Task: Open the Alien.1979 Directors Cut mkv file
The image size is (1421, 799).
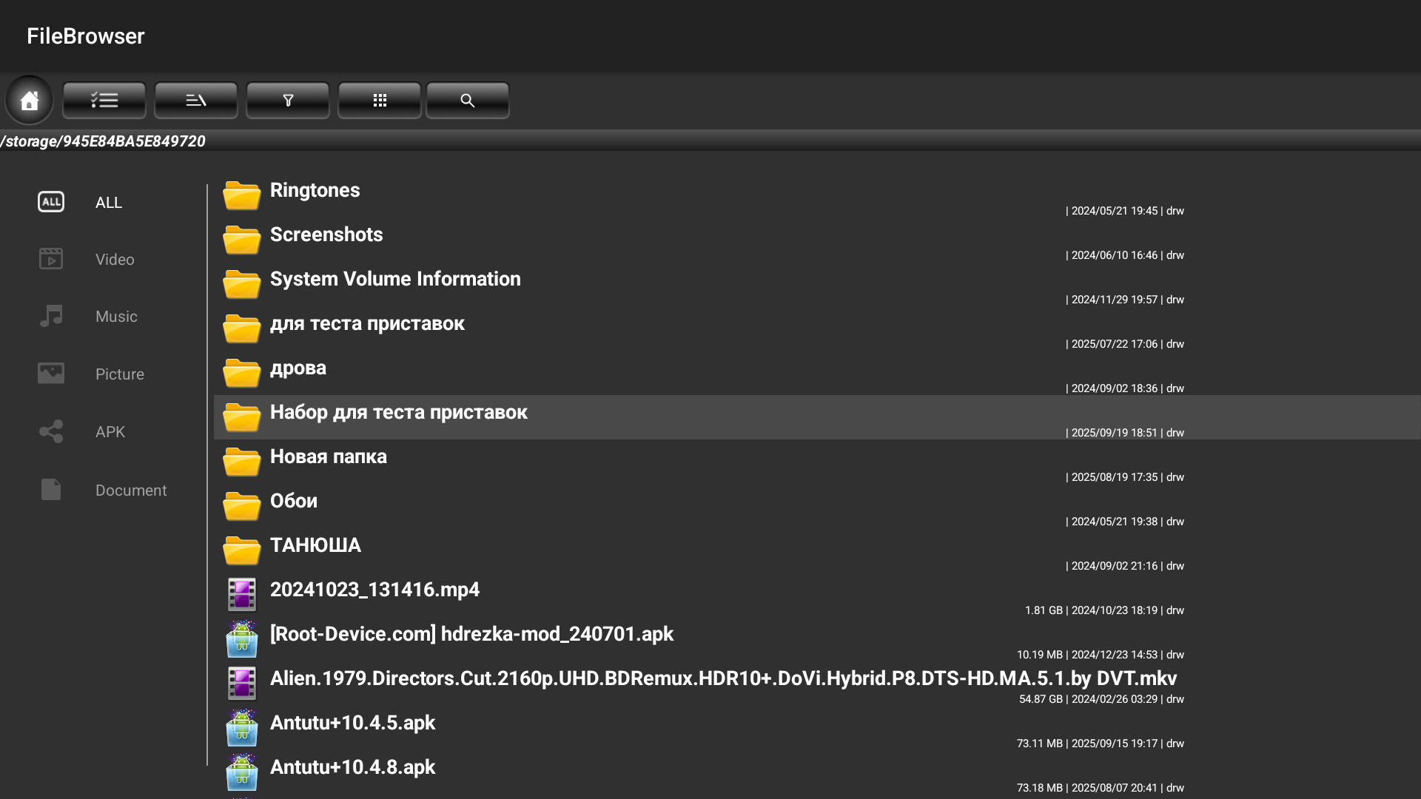Action: (722, 679)
